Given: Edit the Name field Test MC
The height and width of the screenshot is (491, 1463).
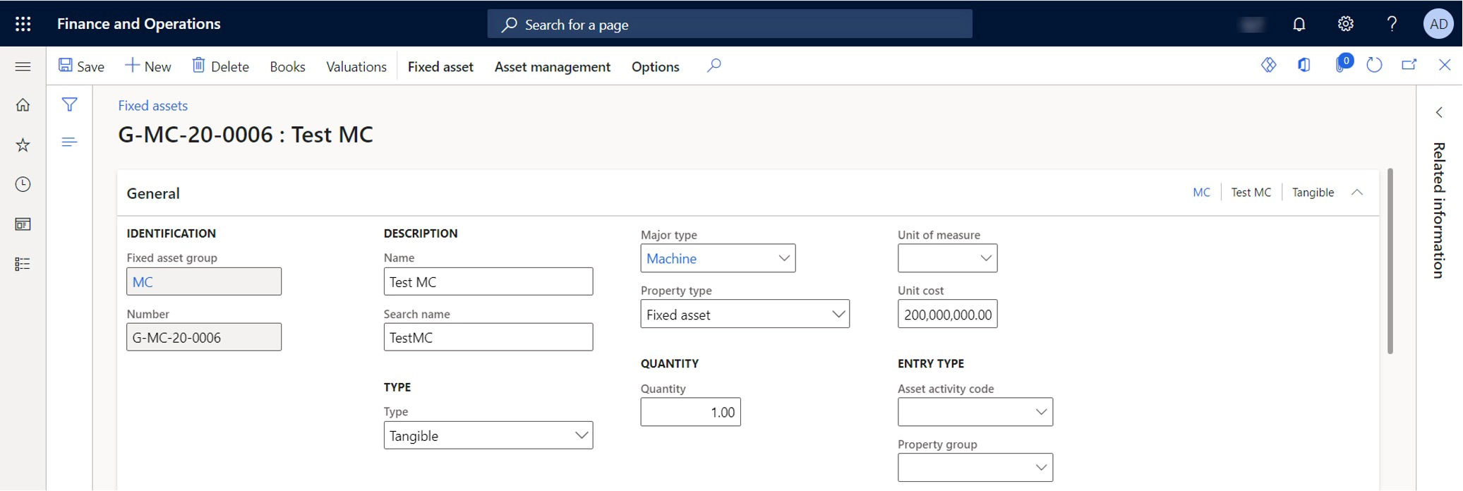Looking at the screenshot, I should (x=488, y=281).
